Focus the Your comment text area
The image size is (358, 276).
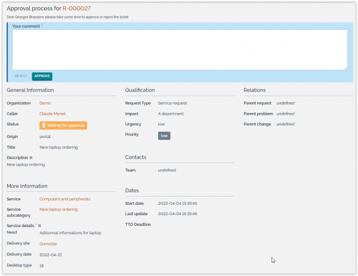[180, 50]
